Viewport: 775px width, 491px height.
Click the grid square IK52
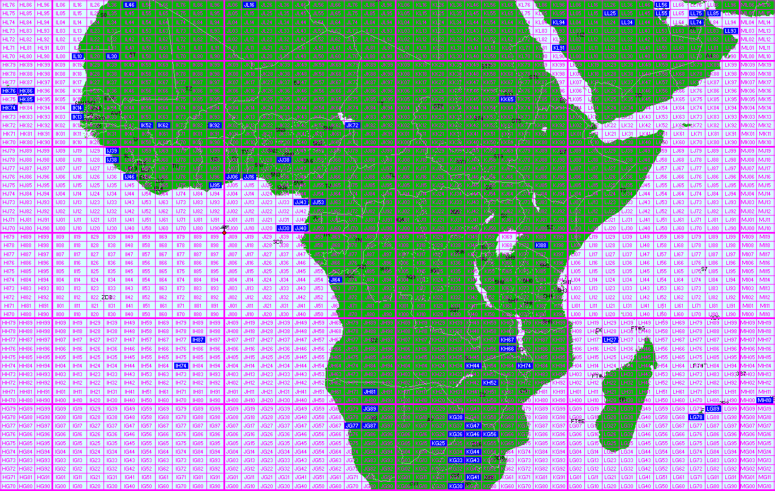click(x=146, y=125)
